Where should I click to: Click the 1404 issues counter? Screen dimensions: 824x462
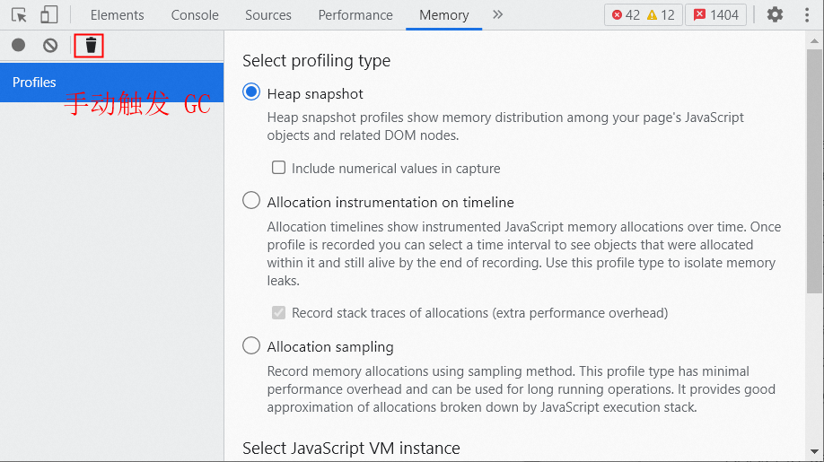click(x=715, y=14)
